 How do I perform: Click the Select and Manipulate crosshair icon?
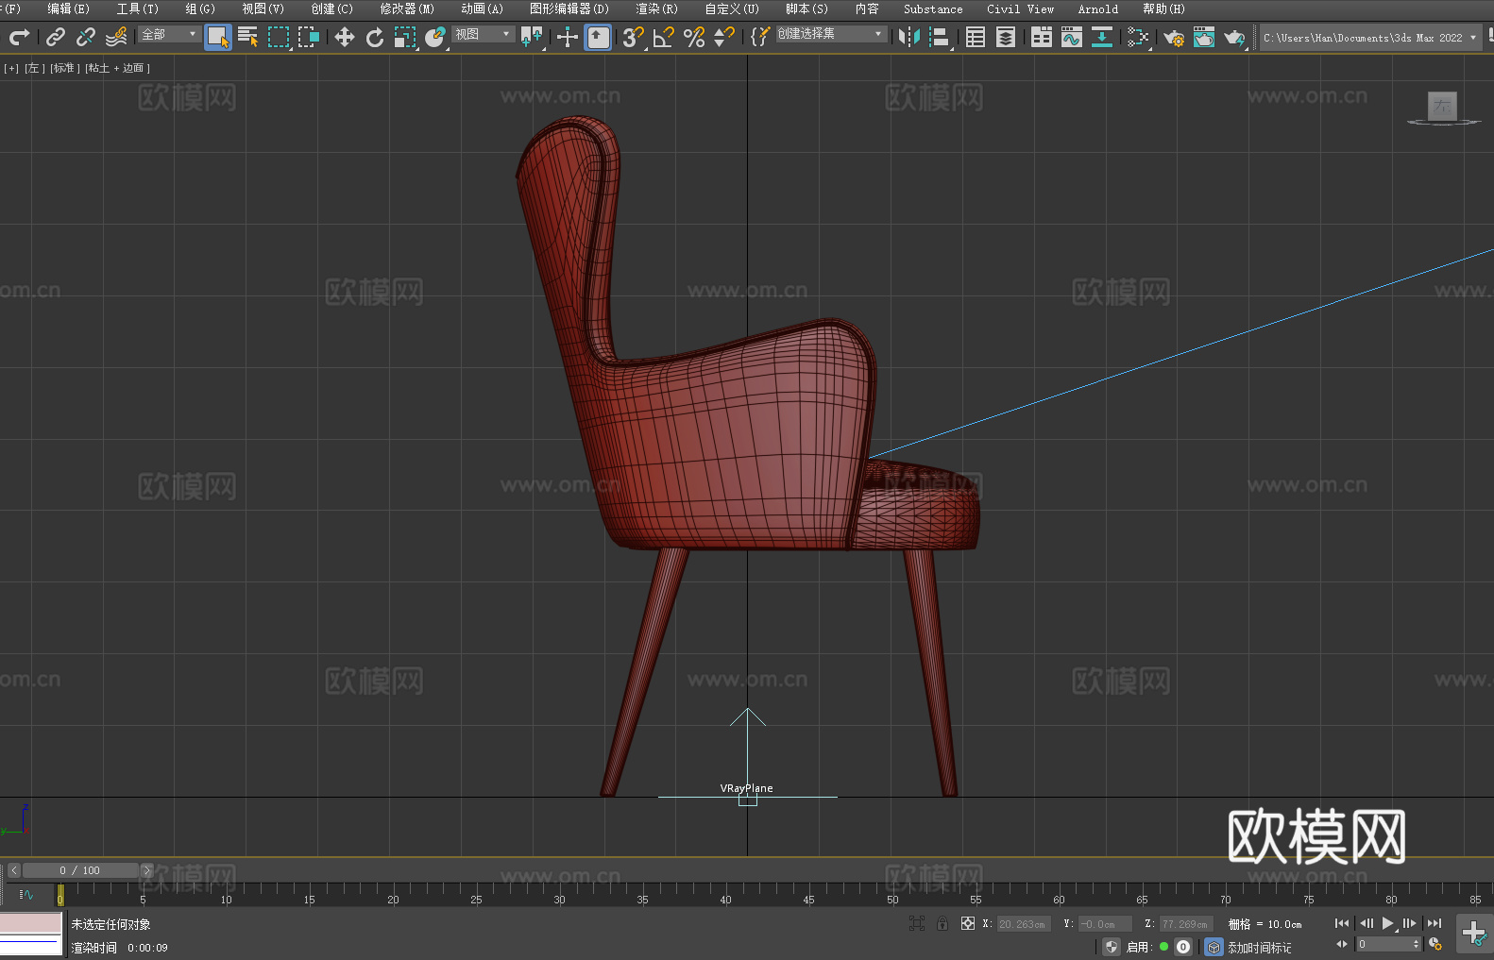point(567,37)
